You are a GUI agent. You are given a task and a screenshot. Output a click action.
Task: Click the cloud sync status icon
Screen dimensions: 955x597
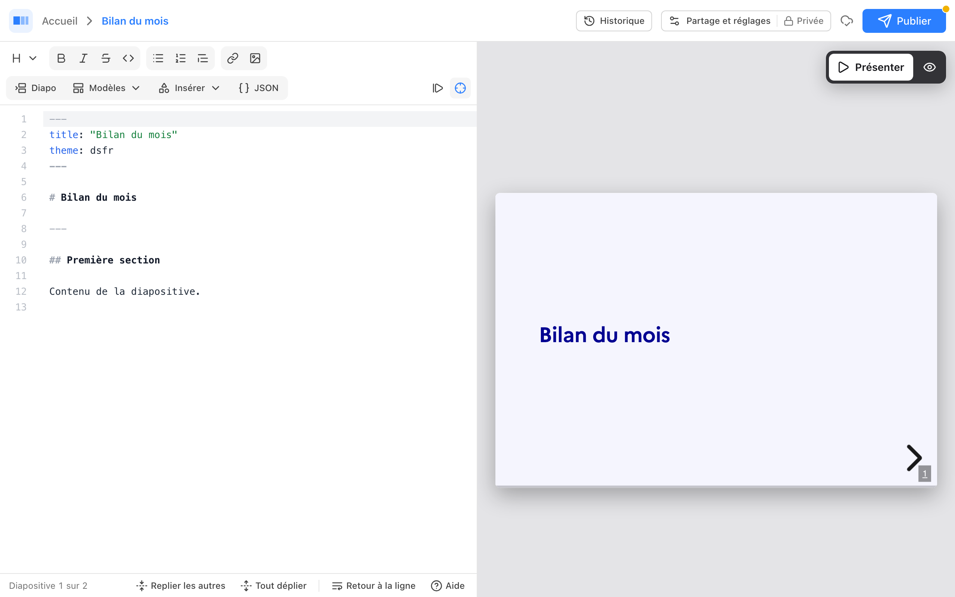pyautogui.click(x=846, y=21)
